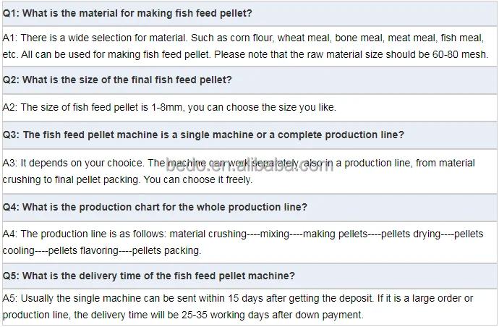Select the A2 answer about 1-8mm pellets

[249, 107]
